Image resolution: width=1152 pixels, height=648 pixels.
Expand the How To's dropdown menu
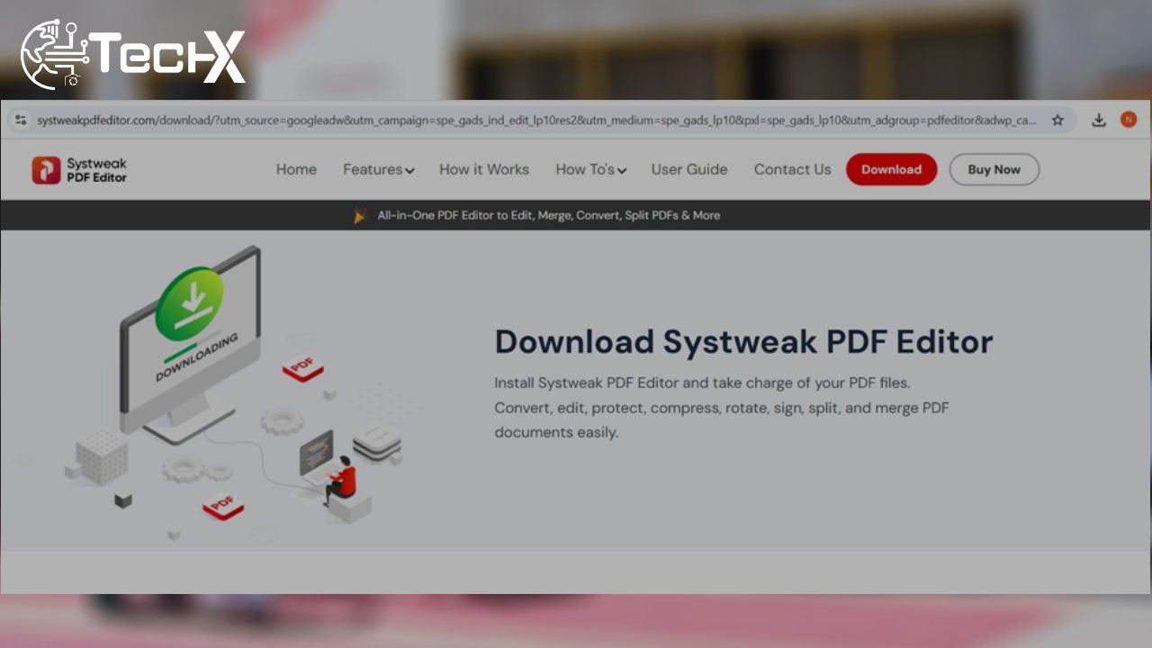[590, 170]
